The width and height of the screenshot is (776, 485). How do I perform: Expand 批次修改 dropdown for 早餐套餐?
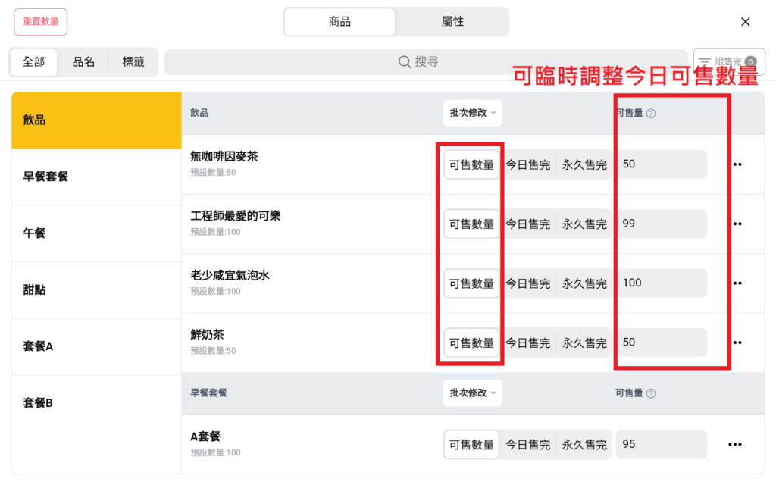coord(473,393)
